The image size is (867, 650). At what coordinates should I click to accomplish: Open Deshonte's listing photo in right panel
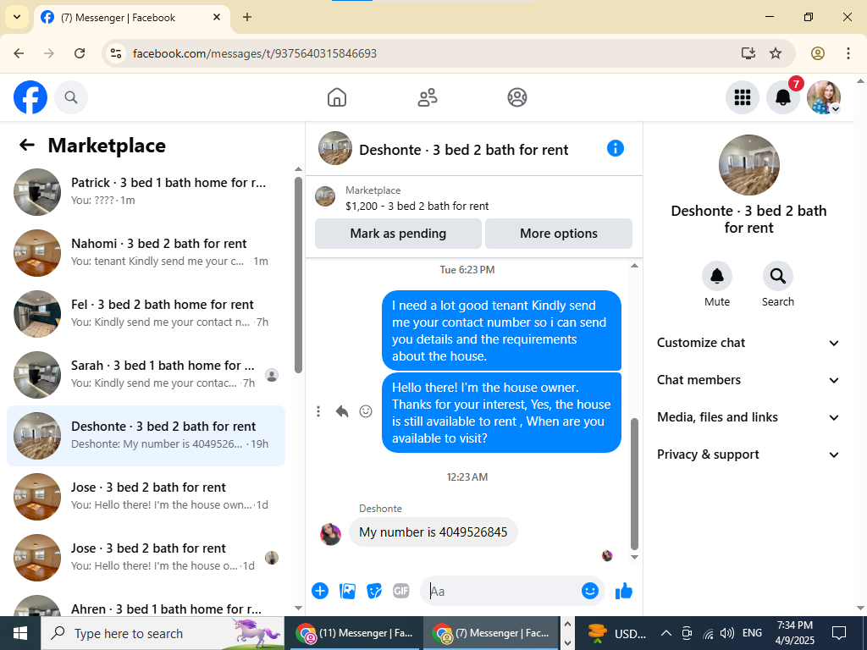tap(748, 165)
